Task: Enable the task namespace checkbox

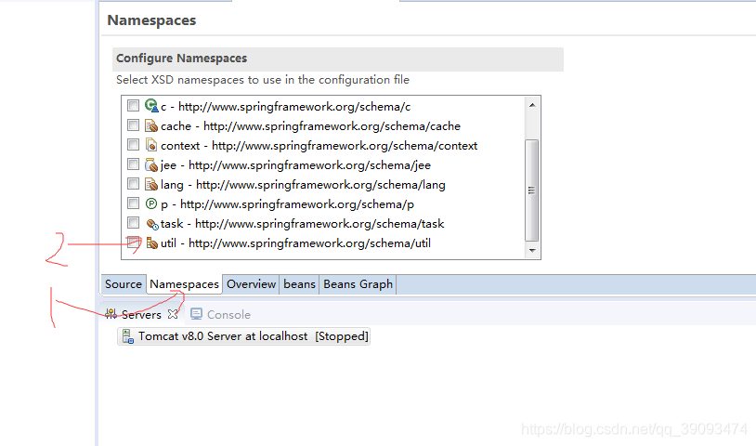Action: [x=133, y=222]
